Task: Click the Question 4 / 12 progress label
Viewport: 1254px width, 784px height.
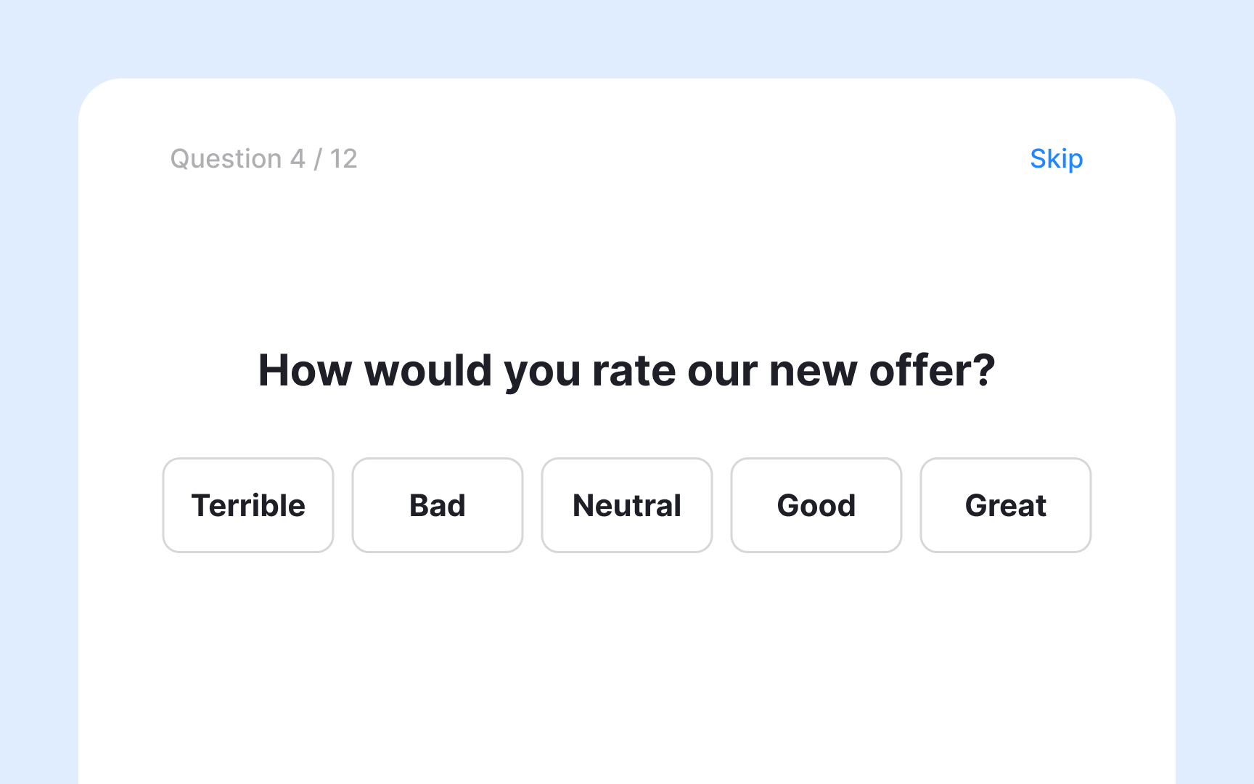Action: 264,159
